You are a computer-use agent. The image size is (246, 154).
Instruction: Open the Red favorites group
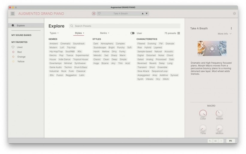point(17,52)
